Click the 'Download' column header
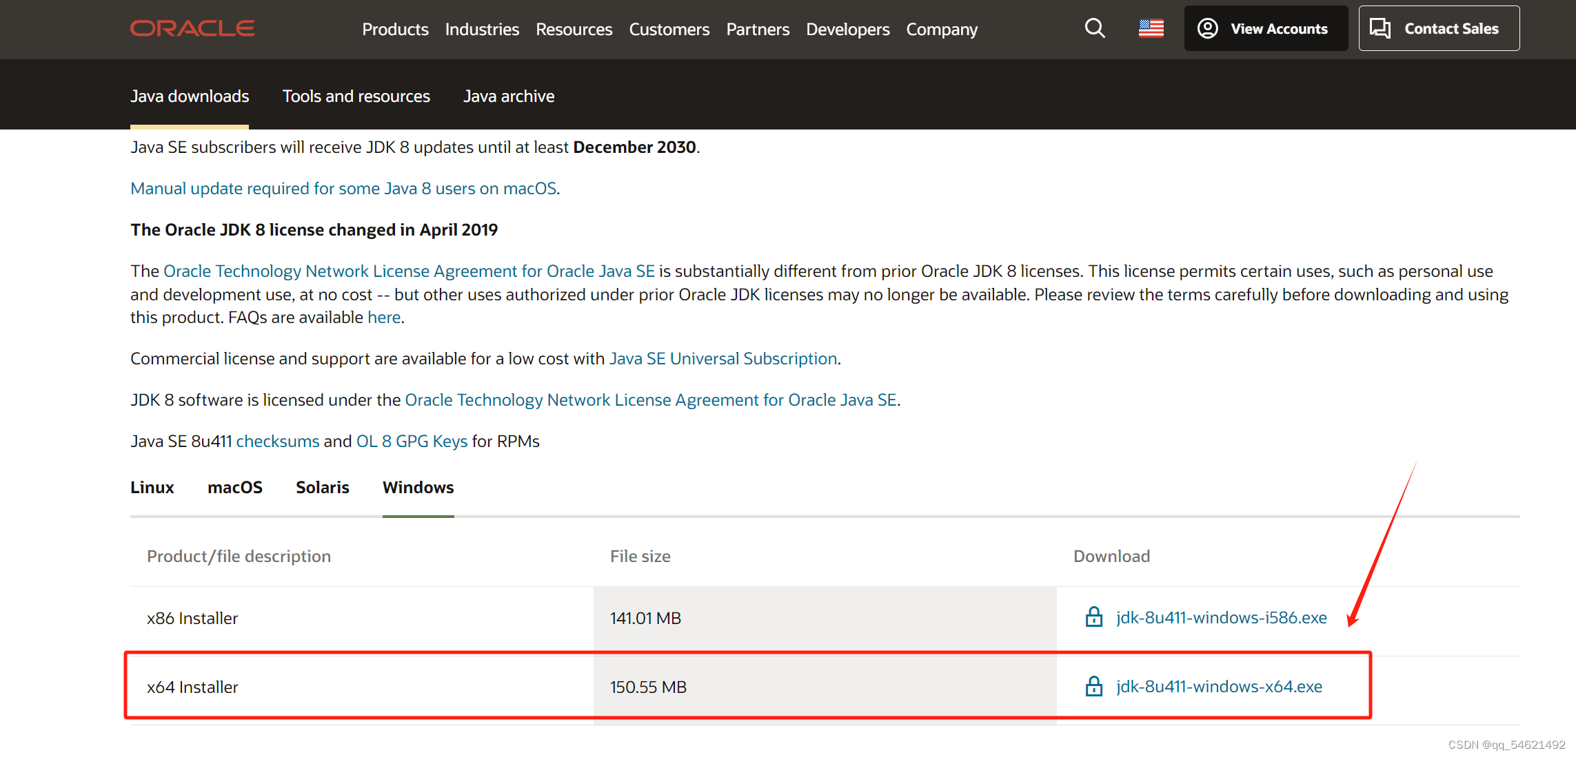1576x757 pixels. pos(1111,556)
